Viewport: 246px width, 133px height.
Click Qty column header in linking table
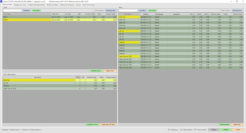pyautogui.click(x=83, y=77)
